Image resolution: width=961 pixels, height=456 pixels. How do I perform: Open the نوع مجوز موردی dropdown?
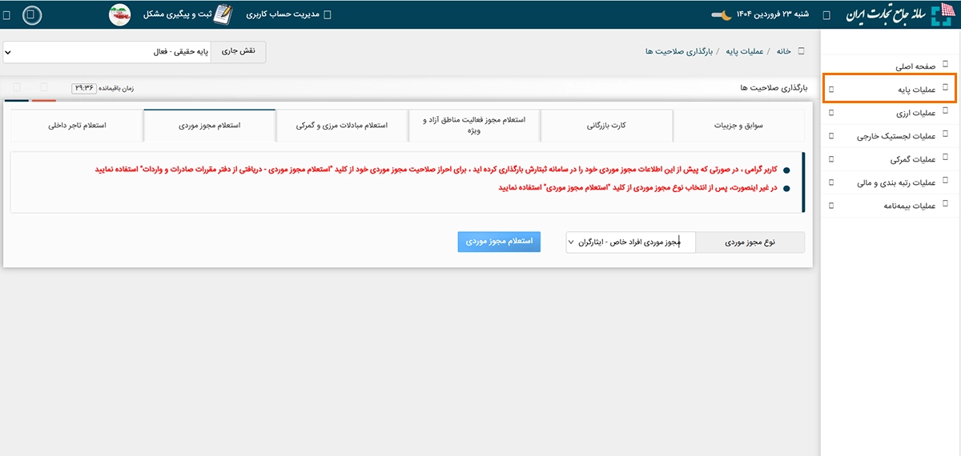click(630, 242)
